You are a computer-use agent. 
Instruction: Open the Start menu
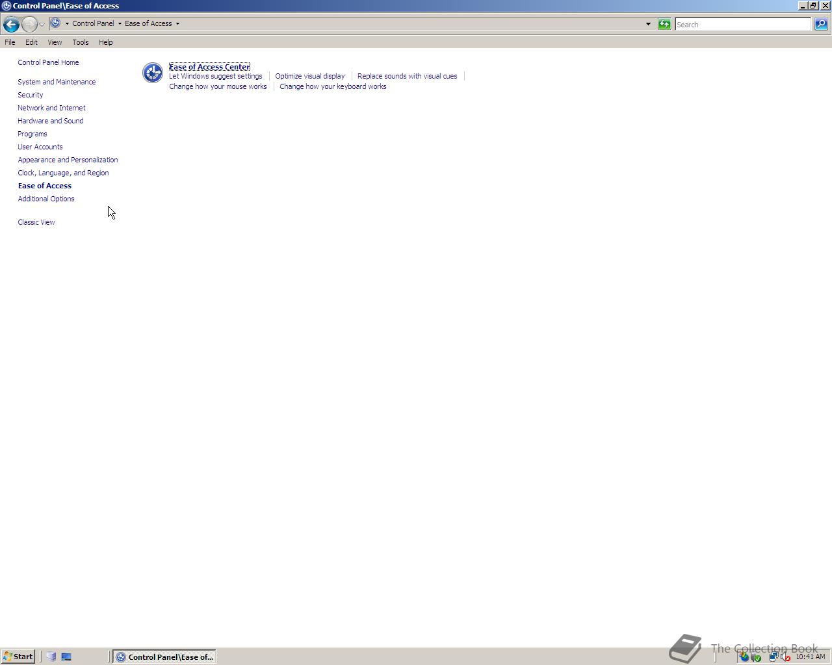[18, 657]
